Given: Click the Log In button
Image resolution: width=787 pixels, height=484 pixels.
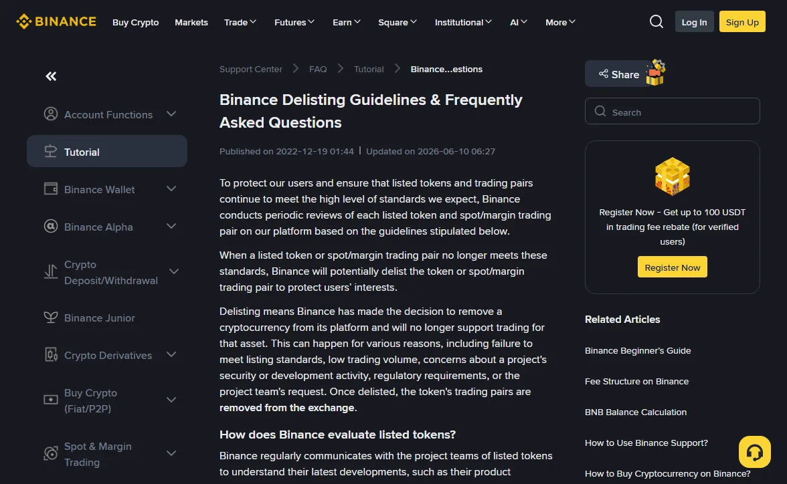Looking at the screenshot, I should [694, 21].
